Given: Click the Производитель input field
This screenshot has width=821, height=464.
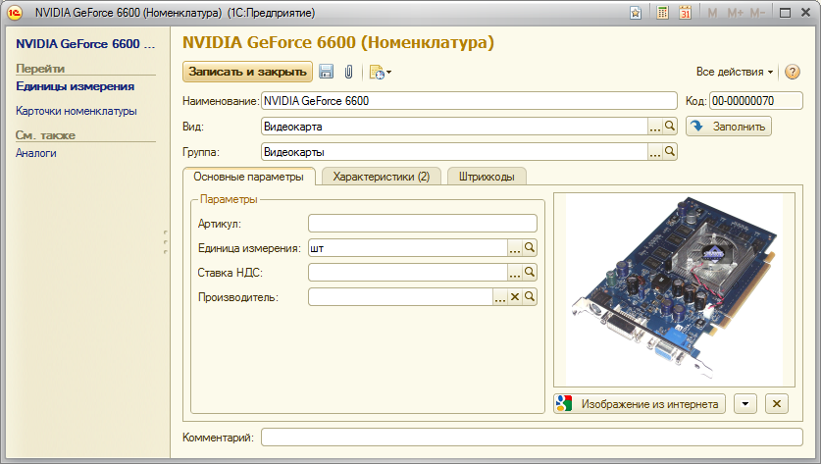Looking at the screenshot, I should tap(400, 297).
